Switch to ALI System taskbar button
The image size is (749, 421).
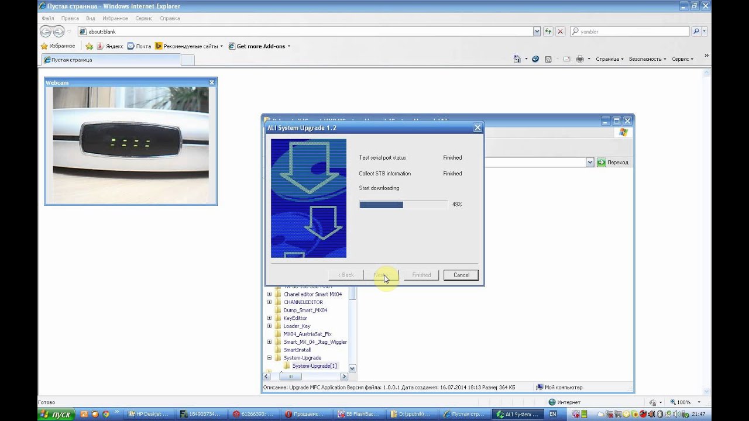[517, 415]
